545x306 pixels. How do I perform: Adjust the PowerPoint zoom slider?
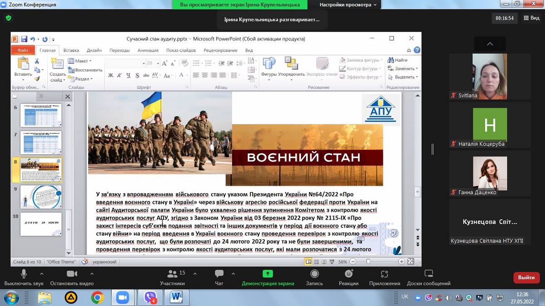tap(368, 262)
